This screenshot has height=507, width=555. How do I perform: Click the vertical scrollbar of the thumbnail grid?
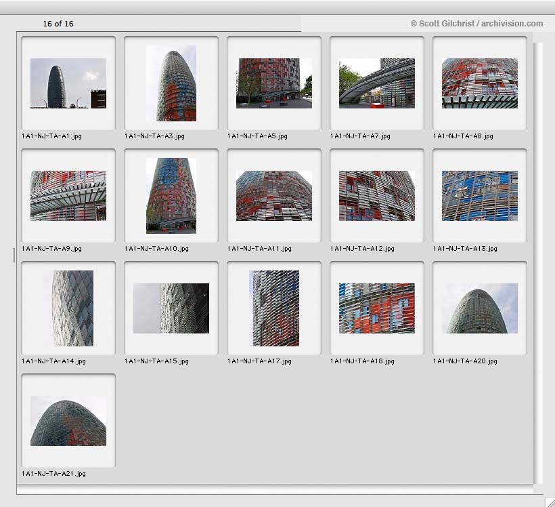click(x=537, y=263)
